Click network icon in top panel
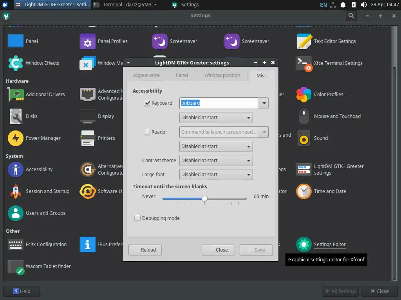The width and height of the screenshot is (401, 300). click(333, 5)
